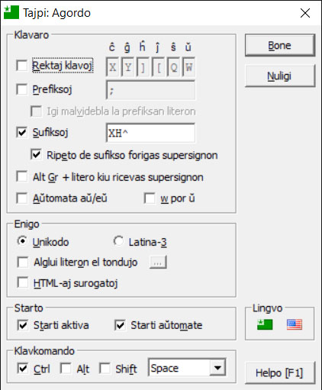Uncheck the Sufiksoj checkbox
Screen dimensions: 322x390
(x=22, y=132)
